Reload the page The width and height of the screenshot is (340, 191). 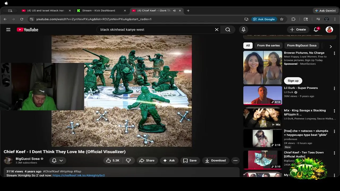point(22,19)
